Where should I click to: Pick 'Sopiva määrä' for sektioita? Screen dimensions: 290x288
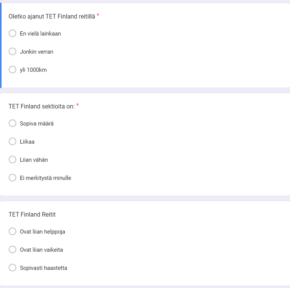tap(12, 124)
